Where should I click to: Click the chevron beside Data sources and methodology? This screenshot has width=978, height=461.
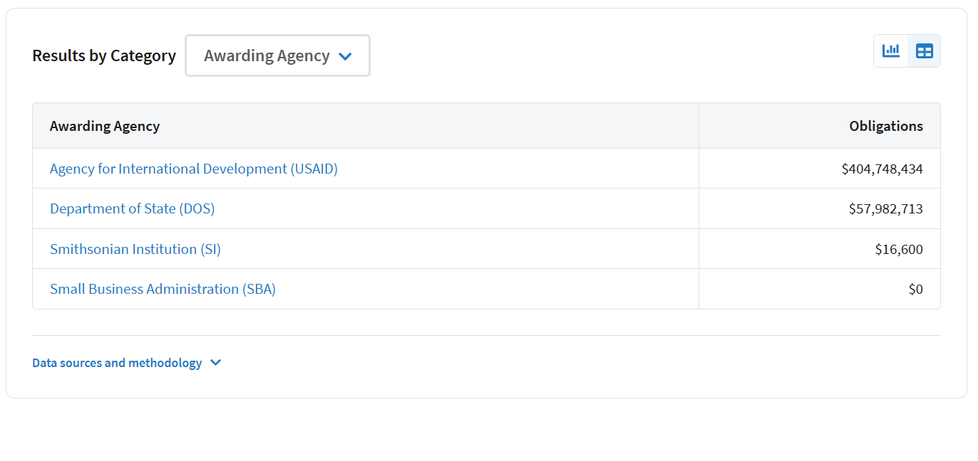pyautogui.click(x=216, y=363)
